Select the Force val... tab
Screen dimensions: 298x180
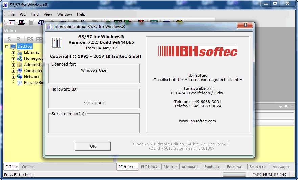(236, 167)
